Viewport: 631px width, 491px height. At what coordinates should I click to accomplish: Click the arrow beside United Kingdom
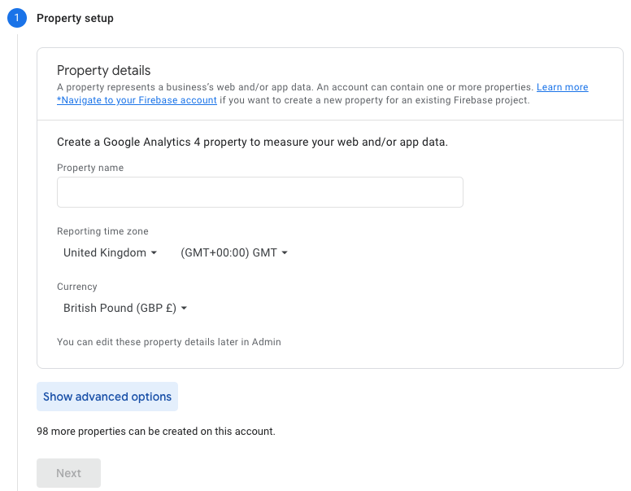(x=154, y=253)
